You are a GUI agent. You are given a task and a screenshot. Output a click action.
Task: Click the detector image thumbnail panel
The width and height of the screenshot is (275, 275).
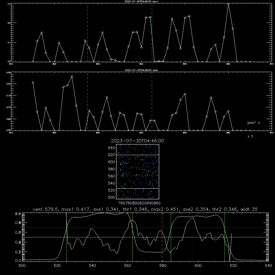137,172
